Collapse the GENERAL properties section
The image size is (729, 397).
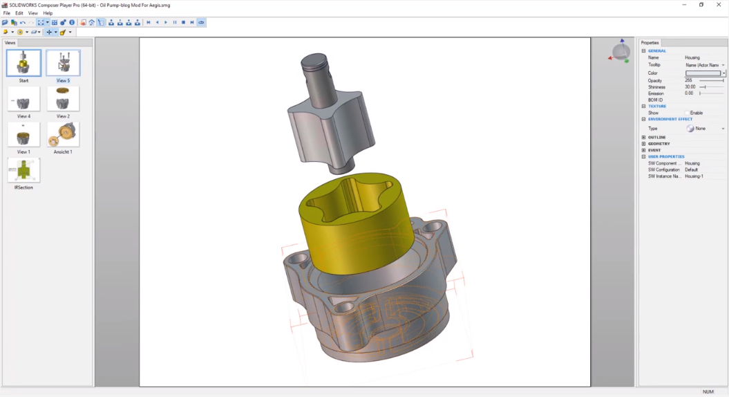pos(644,51)
